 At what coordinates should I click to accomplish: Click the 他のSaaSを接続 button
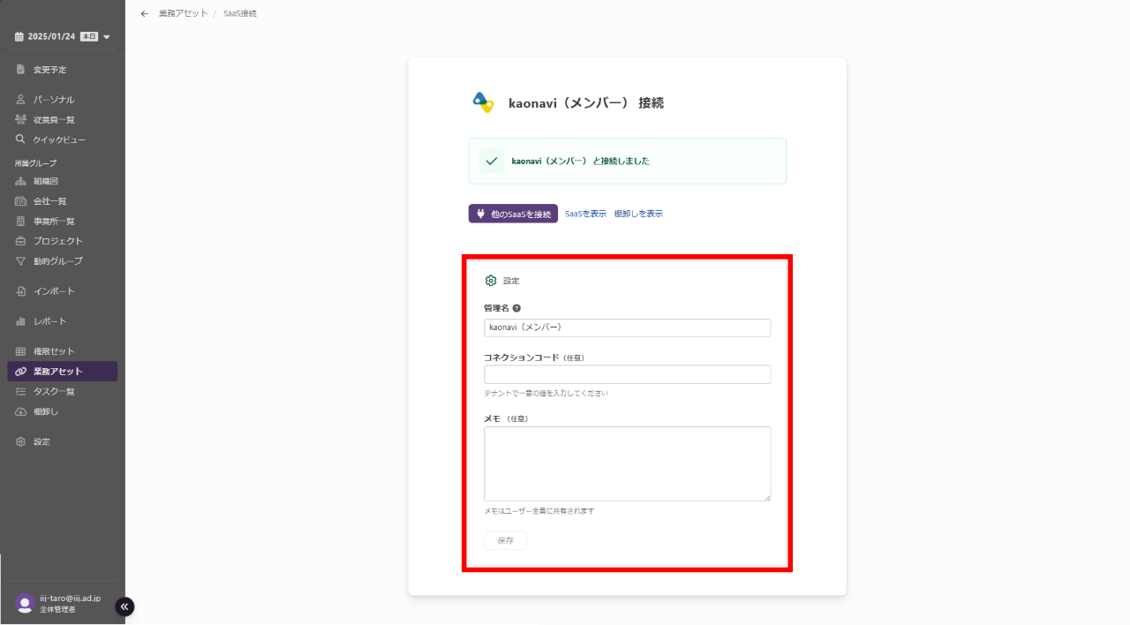click(513, 214)
